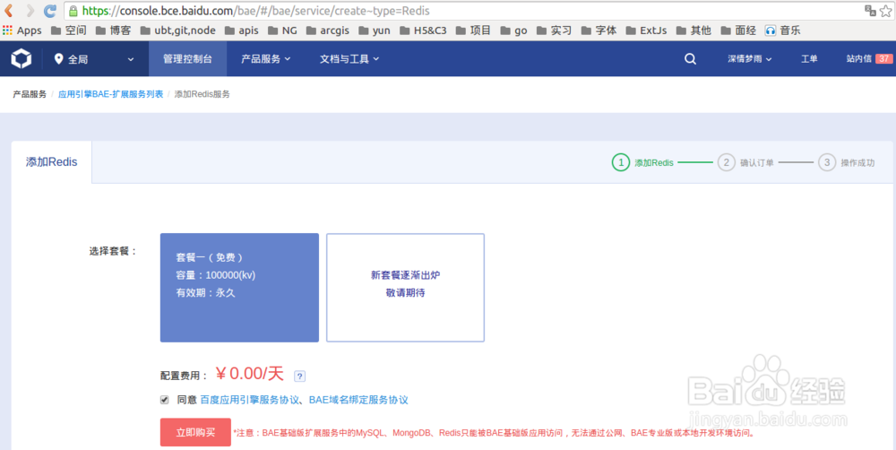Click the location pin icon beside 全局

(x=58, y=58)
